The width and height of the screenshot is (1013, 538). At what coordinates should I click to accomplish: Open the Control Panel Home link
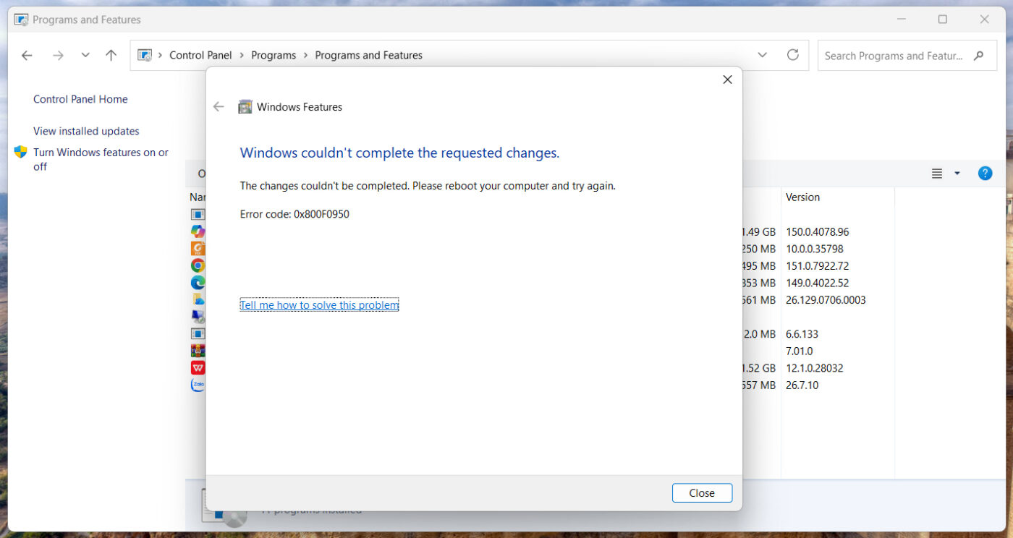point(80,100)
